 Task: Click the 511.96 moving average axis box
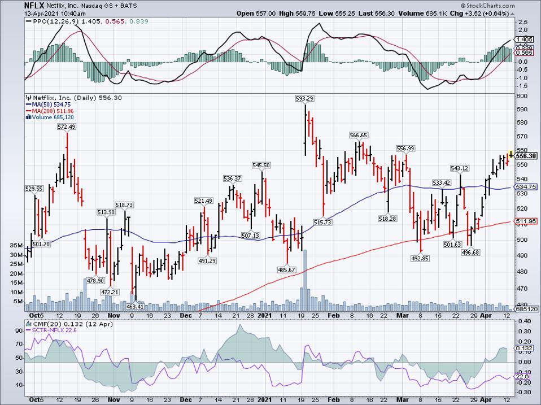pyautogui.click(x=525, y=221)
